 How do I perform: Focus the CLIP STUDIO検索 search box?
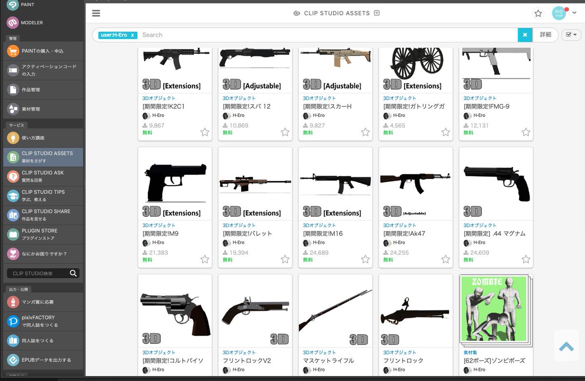pos(37,273)
